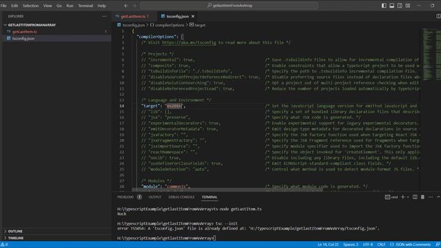Click the "module" key on line 28

[x=151, y=187]
